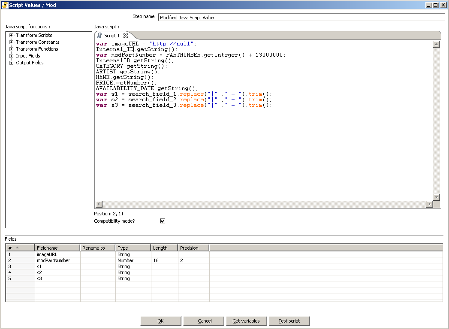Click the Step name input field
This screenshot has height=329, width=449.
click(301, 18)
